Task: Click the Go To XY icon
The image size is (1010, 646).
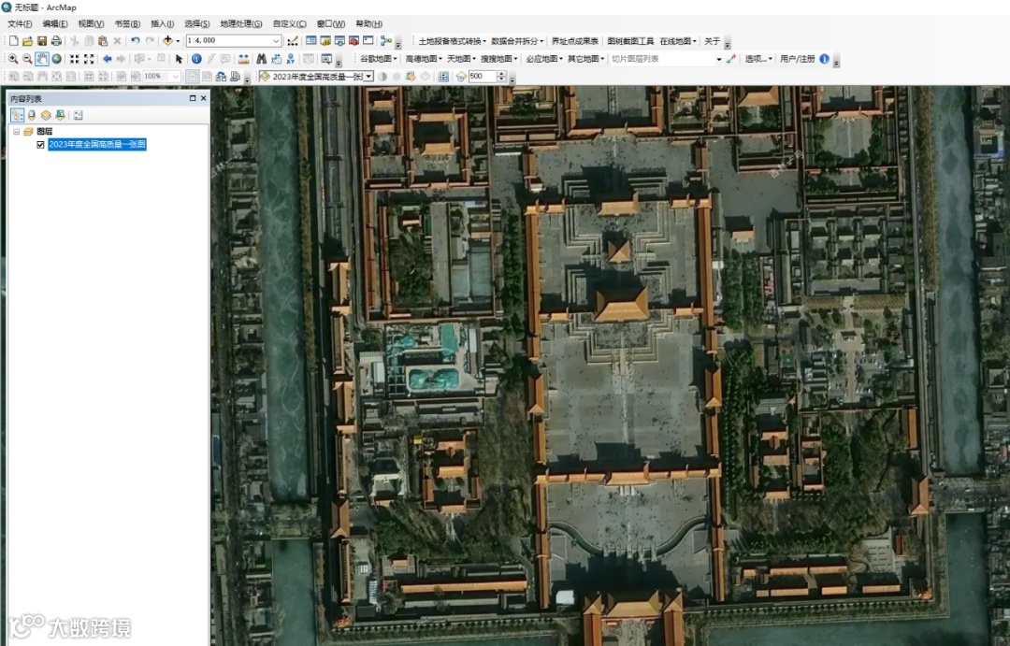Action: pos(291,59)
